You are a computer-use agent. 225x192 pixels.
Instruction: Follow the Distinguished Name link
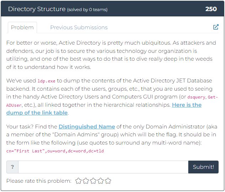click(87, 127)
